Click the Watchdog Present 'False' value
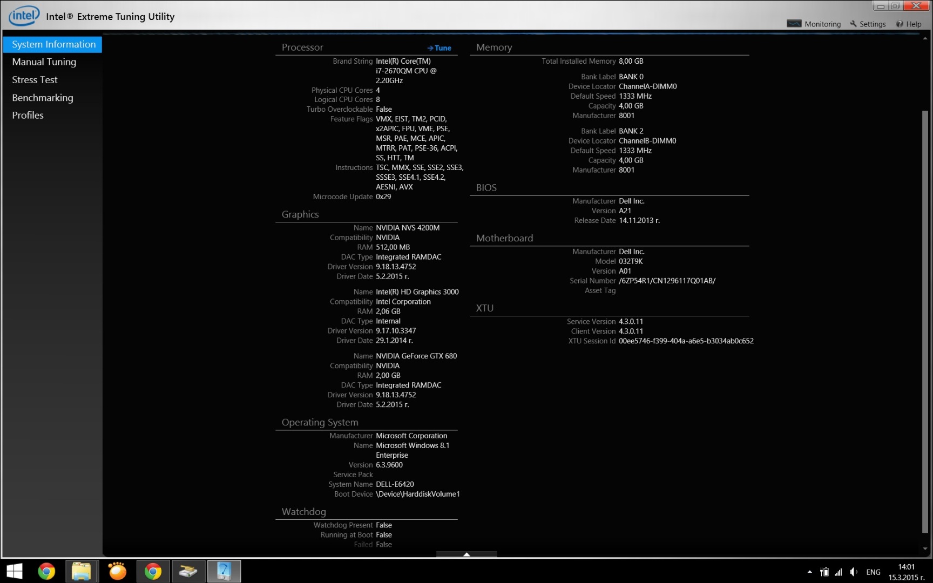Viewport: 933px width, 583px height. click(384, 525)
